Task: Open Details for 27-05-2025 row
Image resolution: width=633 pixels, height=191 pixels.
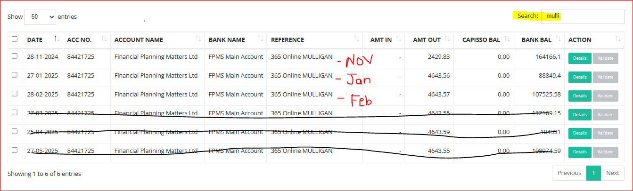Action: pos(580,152)
